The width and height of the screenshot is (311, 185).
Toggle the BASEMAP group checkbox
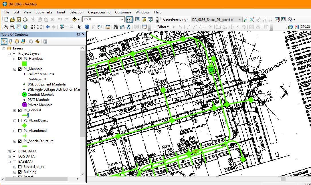15,162
